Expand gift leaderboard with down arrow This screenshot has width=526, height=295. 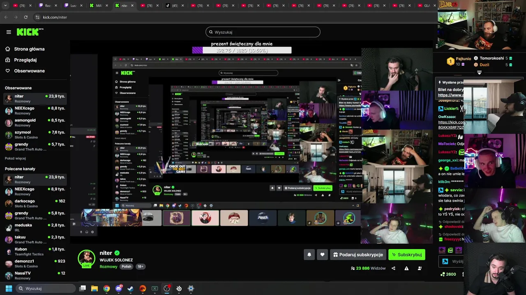[479, 73]
